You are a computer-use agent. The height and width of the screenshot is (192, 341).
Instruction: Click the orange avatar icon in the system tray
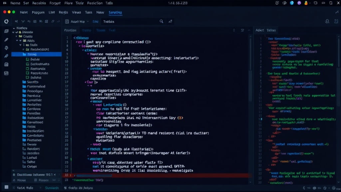[306, 3]
